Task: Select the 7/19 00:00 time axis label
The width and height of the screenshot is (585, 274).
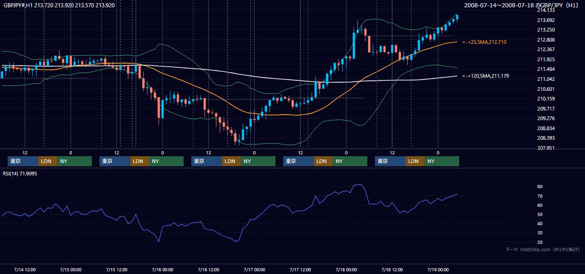Action: point(438,269)
